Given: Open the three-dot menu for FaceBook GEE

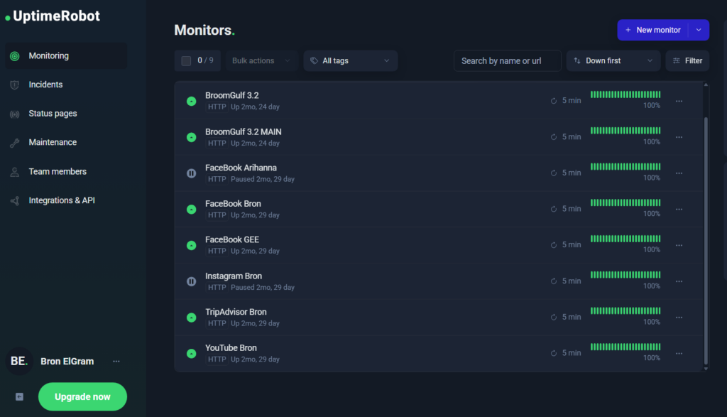Looking at the screenshot, I should 679,245.
